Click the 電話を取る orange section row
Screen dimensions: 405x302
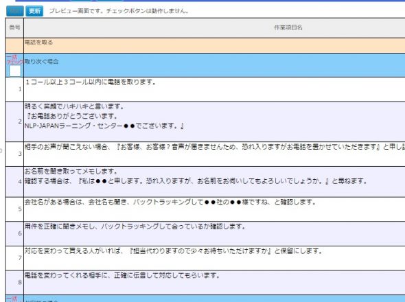pyautogui.click(x=205, y=45)
